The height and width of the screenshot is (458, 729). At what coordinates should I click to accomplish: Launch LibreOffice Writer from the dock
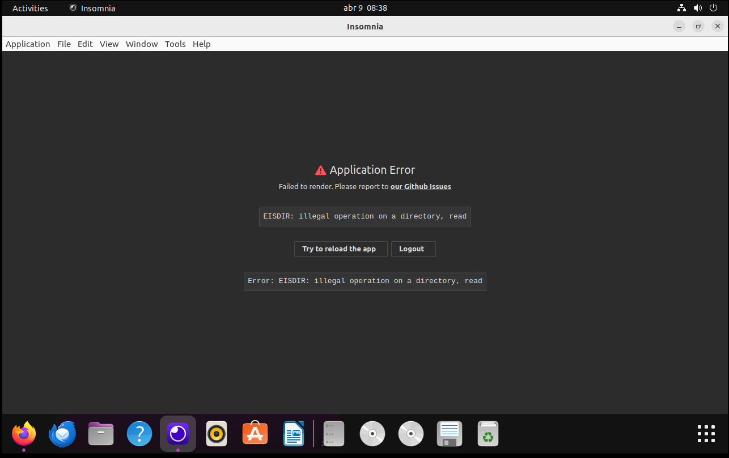click(294, 434)
